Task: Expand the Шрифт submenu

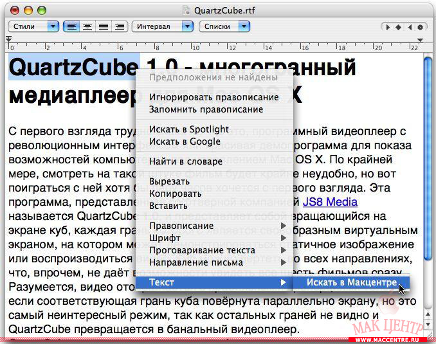Action: [214, 238]
